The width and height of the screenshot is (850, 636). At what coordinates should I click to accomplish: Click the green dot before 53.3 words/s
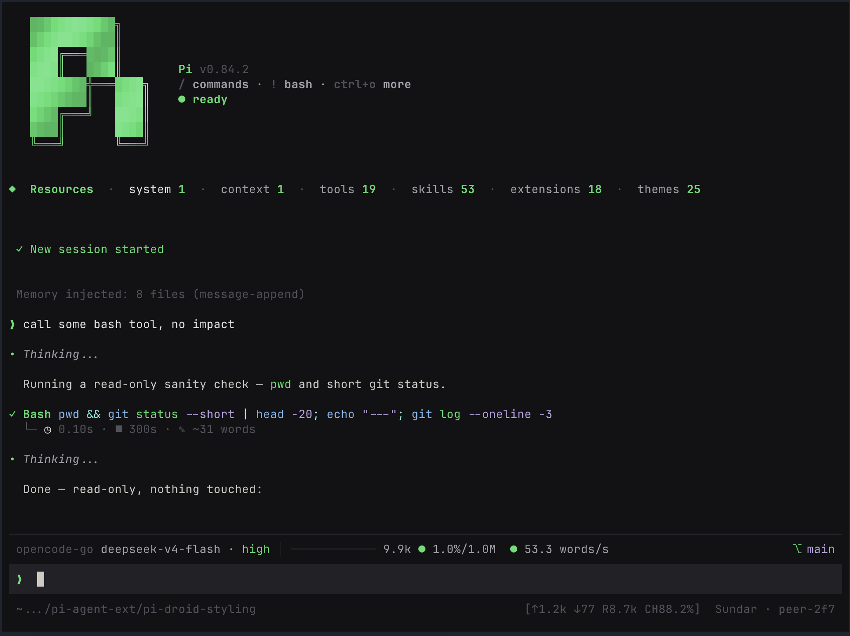pos(514,549)
